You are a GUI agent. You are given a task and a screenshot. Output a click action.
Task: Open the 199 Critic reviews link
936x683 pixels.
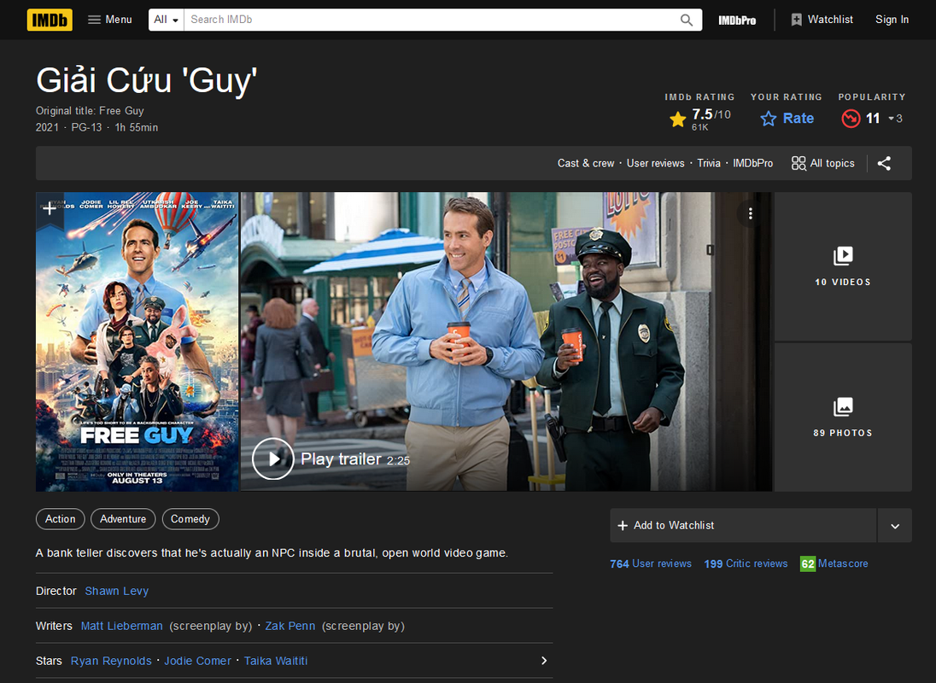746,563
